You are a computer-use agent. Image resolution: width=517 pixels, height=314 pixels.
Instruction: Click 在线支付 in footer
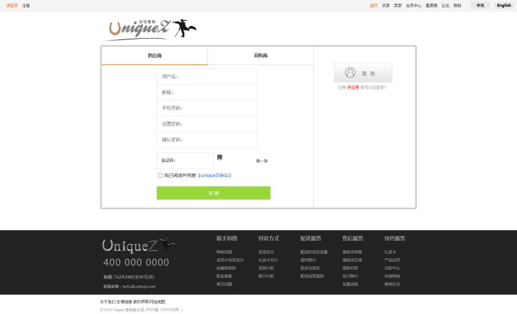coord(266,252)
